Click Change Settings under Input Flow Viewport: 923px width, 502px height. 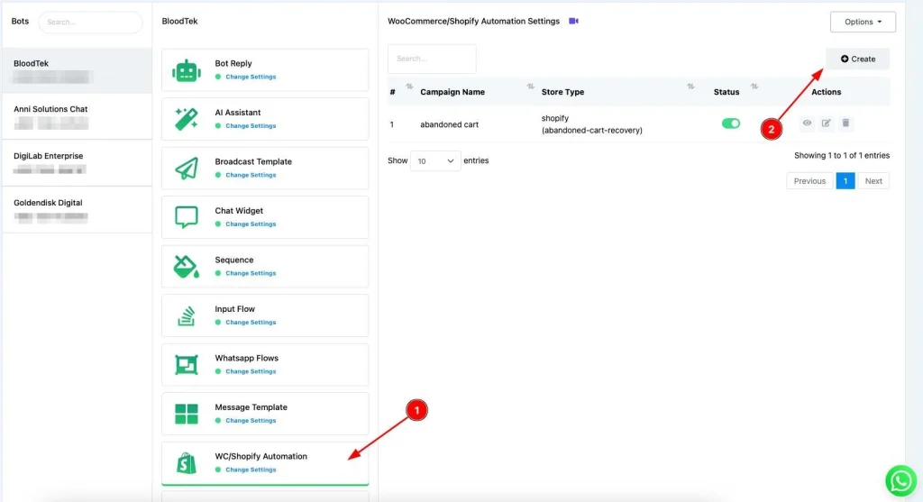[x=251, y=323]
